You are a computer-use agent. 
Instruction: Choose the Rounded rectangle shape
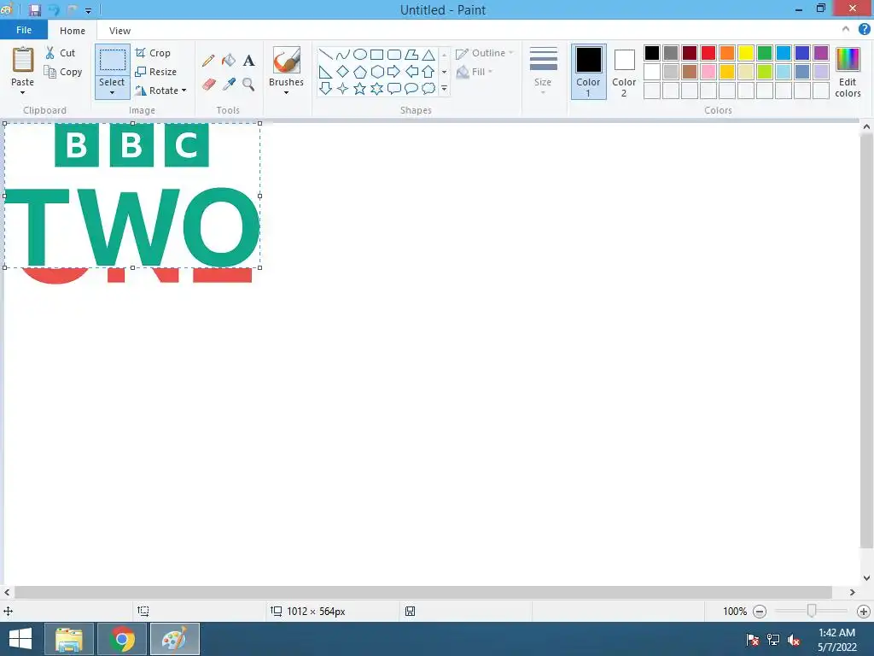[x=394, y=54]
